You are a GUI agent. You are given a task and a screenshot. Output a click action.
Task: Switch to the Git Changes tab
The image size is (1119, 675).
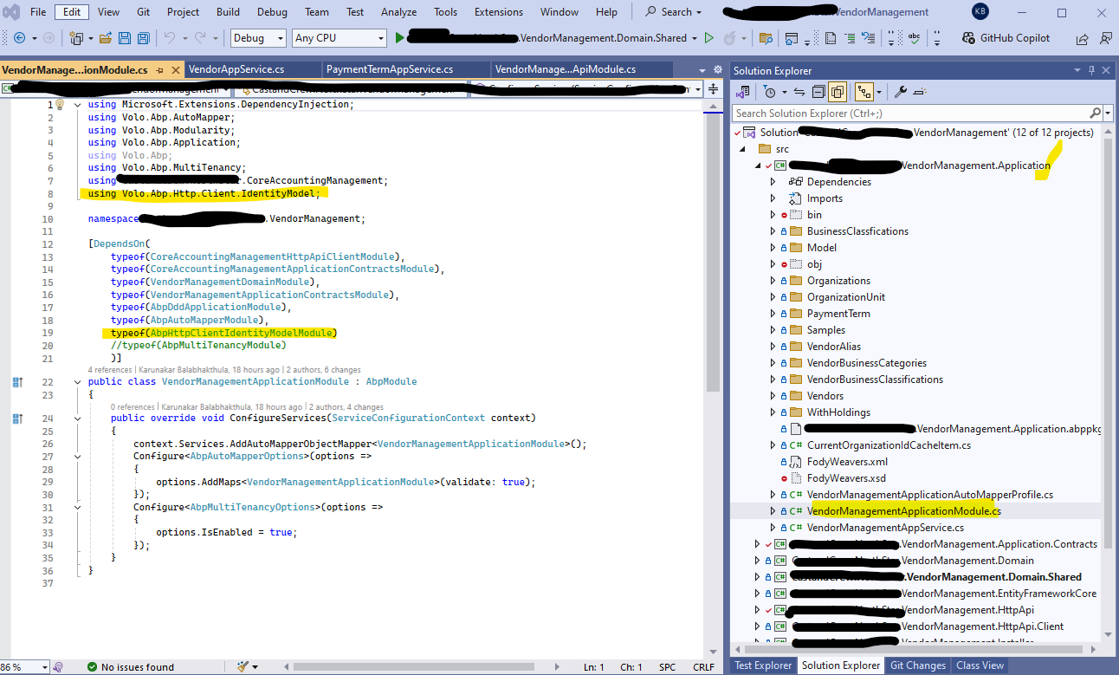coord(918,665)
